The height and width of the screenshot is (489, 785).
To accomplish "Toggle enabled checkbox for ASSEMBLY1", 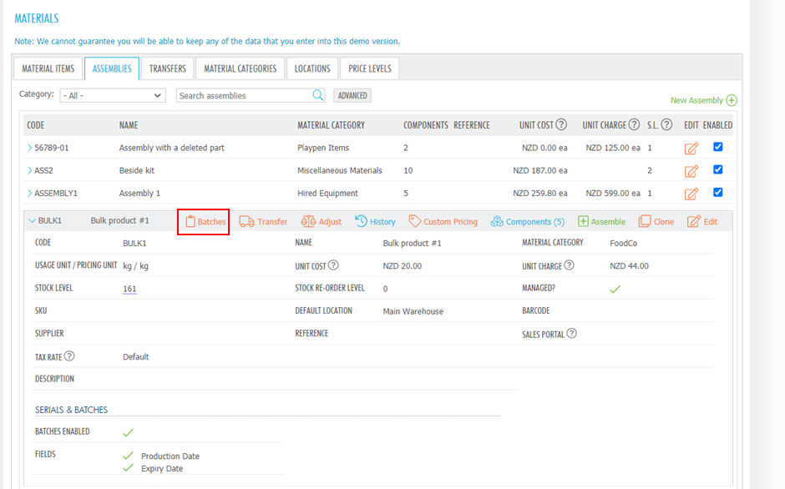I will 718,192.
